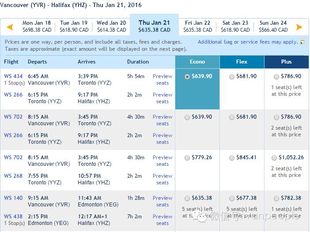
Task: Click the Plus fare column header
Action: pyautogui.click(x=287, y=62)
